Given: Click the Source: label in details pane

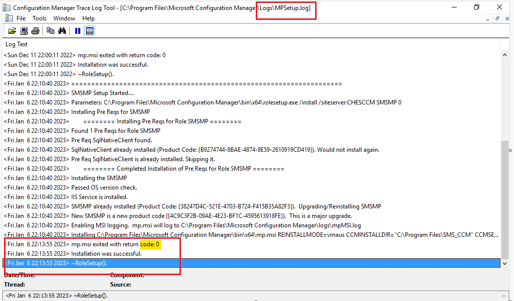Looking at the screenshot, I should 121,285.
